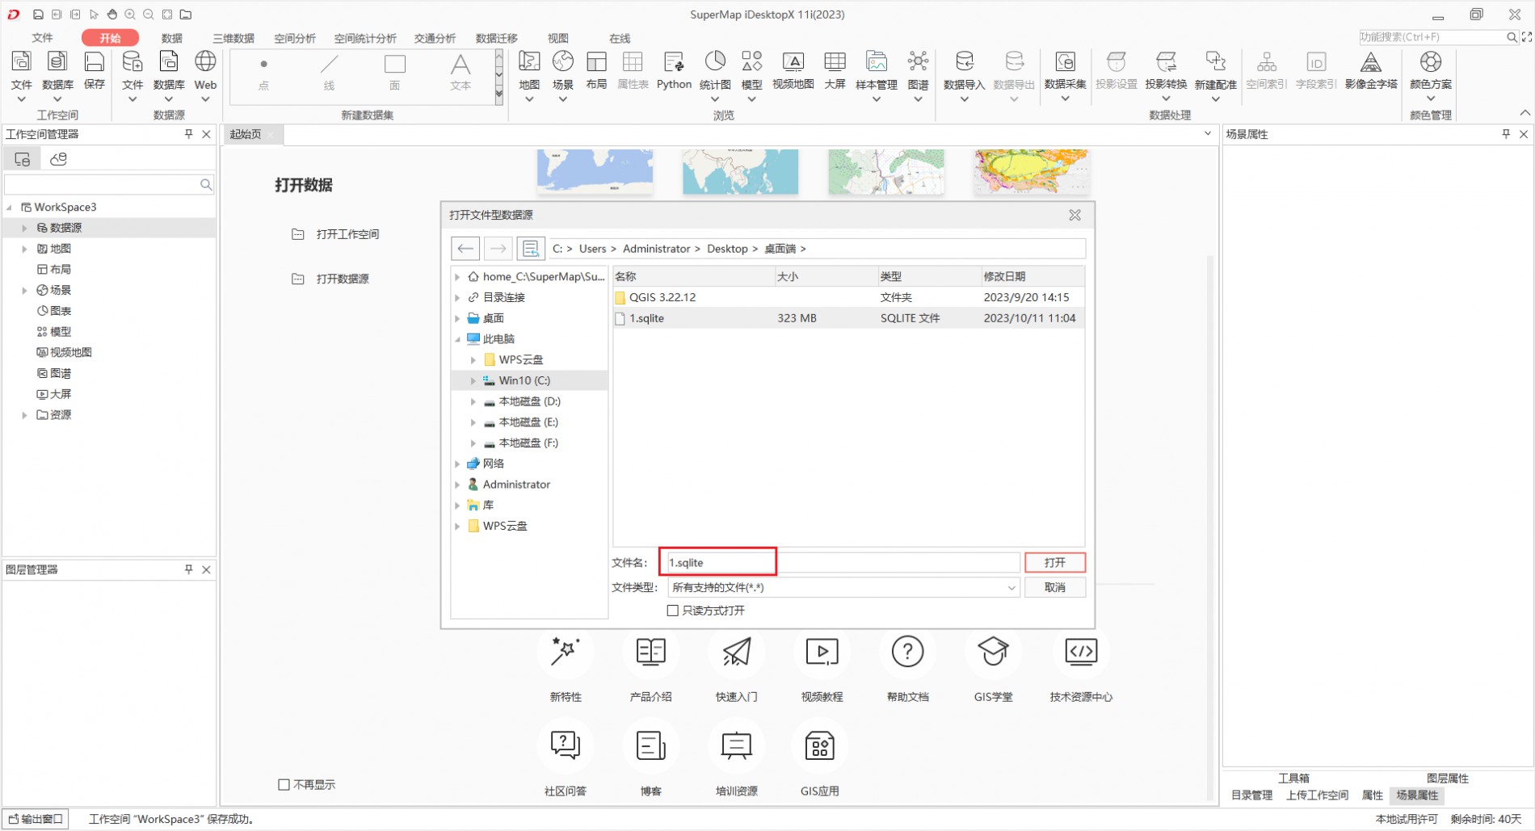Expand the 场景 node in workspace tree
Image resolution: width=1535 pixels, height=831 pixels.
24,290
